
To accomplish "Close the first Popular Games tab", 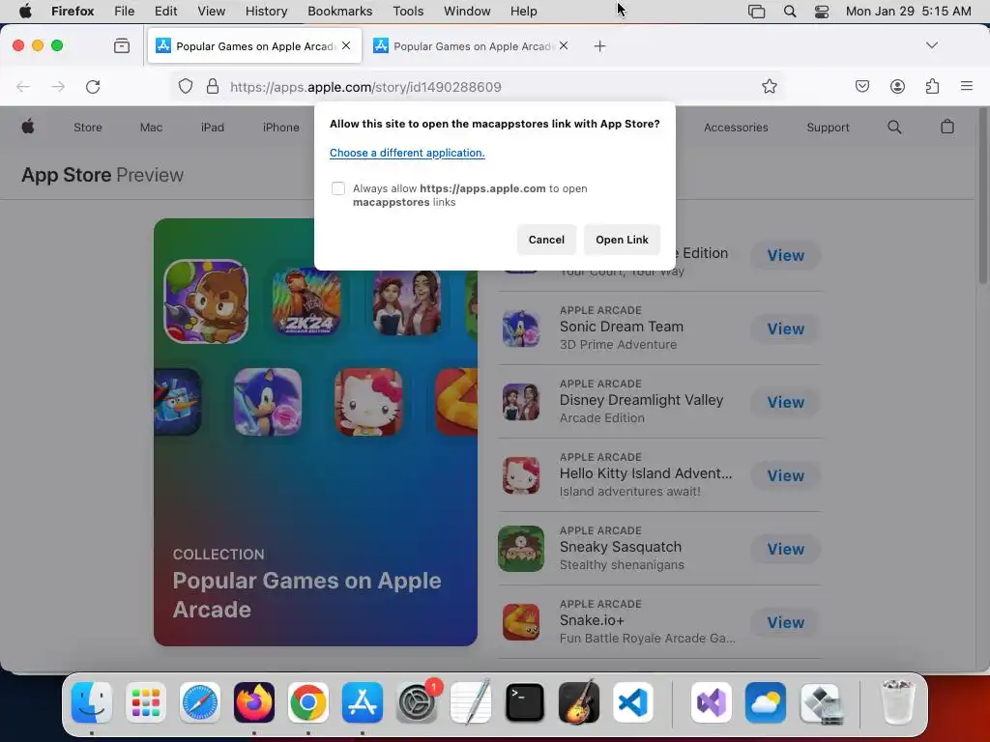I will pos(346,45).
